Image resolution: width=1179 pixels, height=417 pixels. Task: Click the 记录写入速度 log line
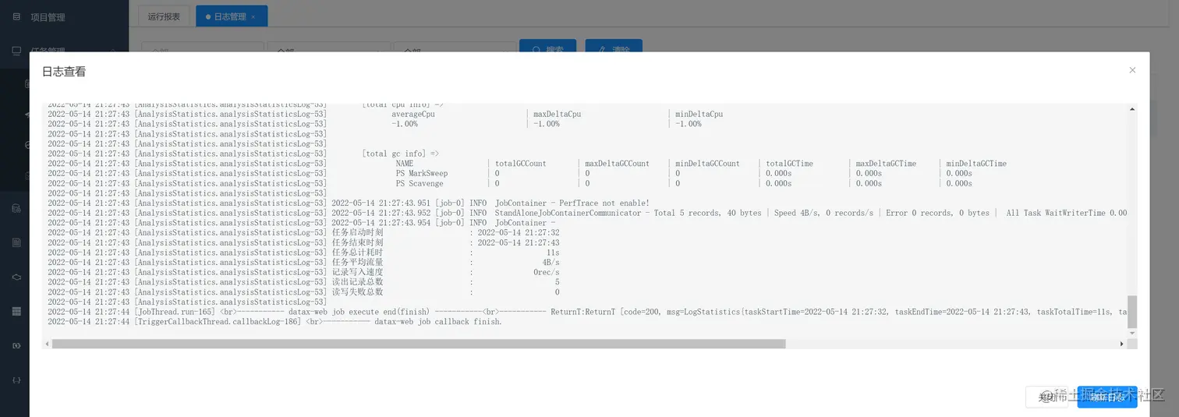point(303,273)
